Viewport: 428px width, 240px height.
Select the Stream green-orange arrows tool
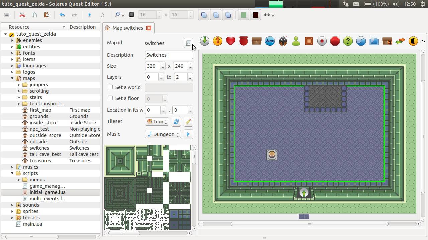point(400,41)
